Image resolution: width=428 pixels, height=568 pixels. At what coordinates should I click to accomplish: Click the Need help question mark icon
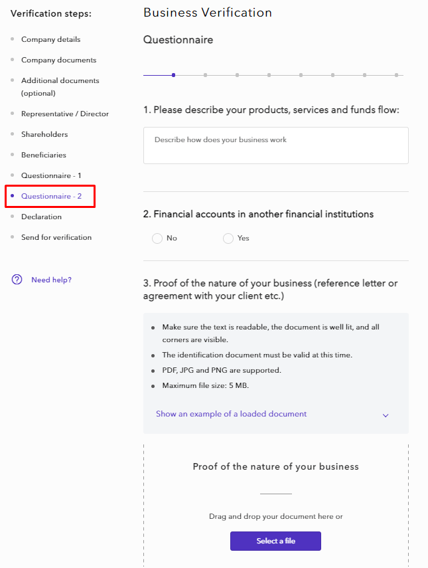(17, 280)
